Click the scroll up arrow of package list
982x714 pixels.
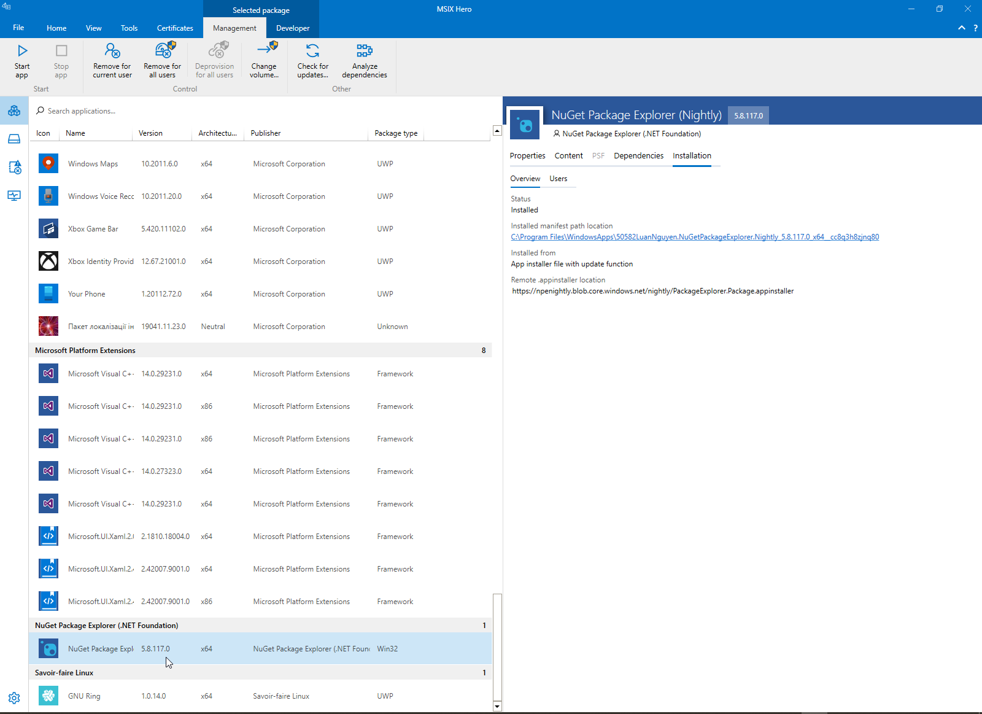click(x=497, y=131)
